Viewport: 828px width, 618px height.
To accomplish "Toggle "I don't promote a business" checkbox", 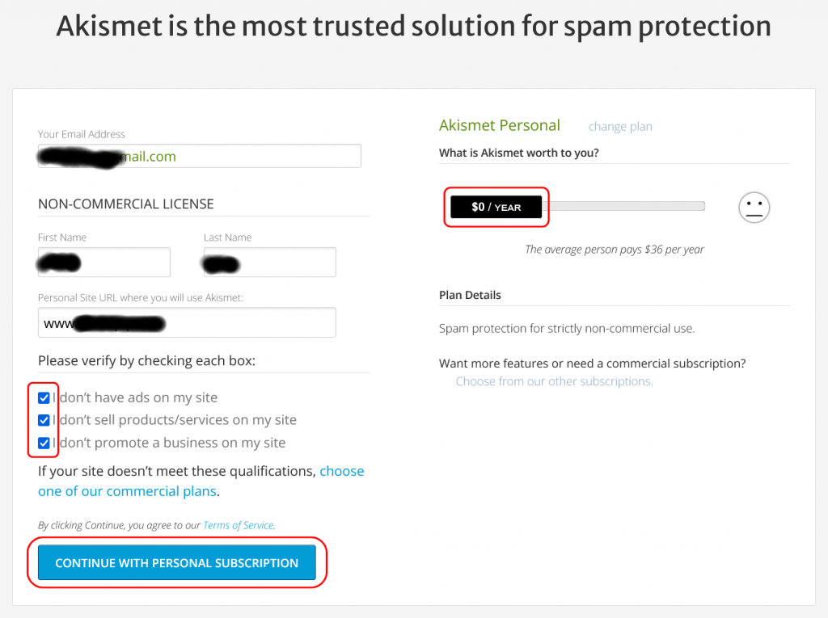I will tap(44, 443).
